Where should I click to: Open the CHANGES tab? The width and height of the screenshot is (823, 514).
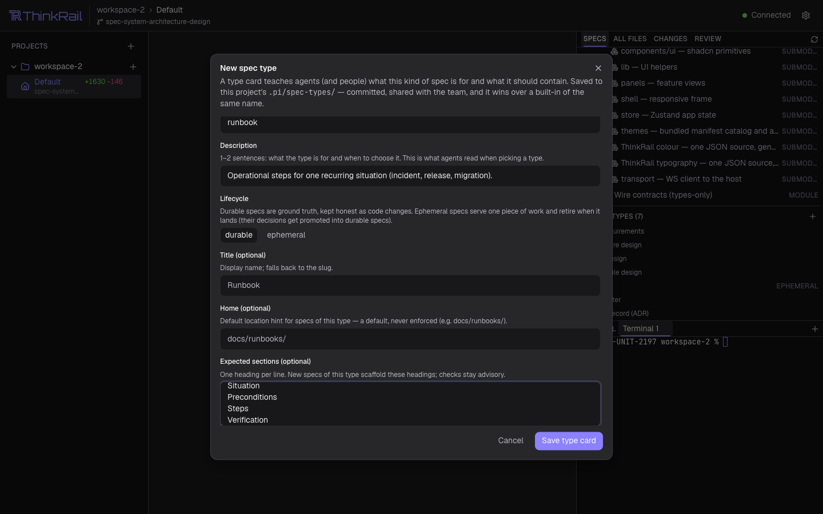point(670,39)
